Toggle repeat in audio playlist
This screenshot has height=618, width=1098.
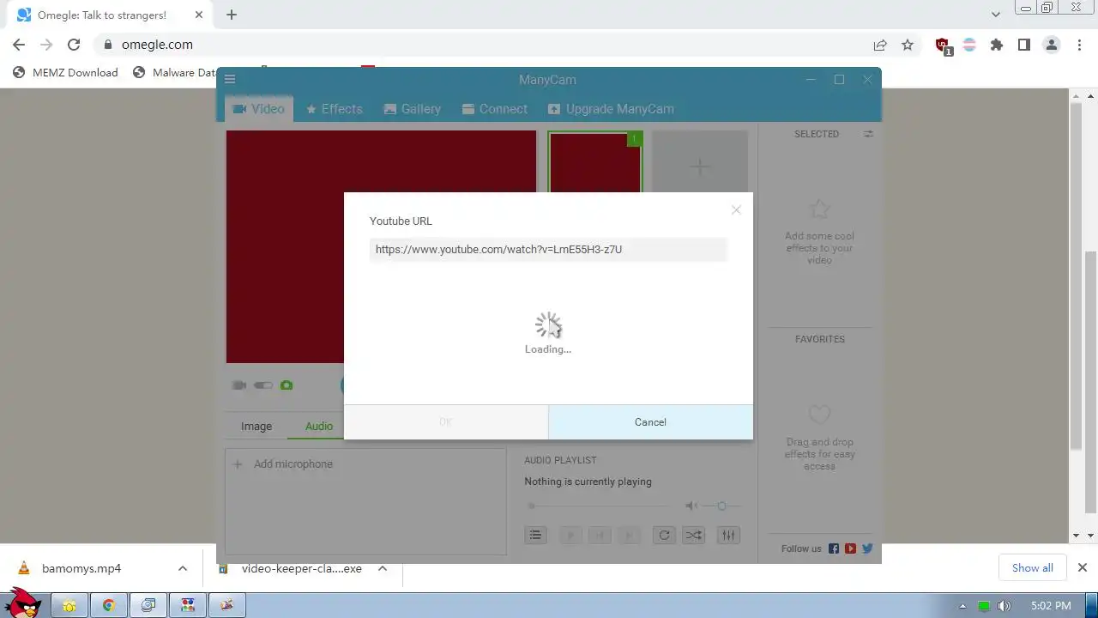[x=664, y=535]
